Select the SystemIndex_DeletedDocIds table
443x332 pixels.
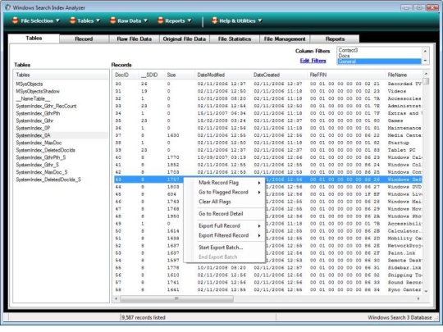tap(45, 150)
